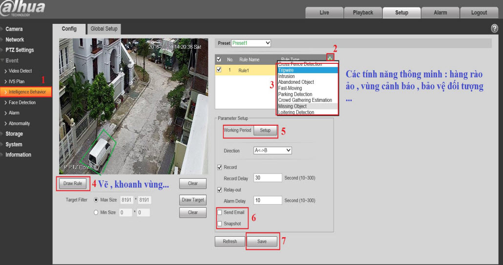Expand the Video Detect menu item
503x265 pixels.
[x=20, y=71]
